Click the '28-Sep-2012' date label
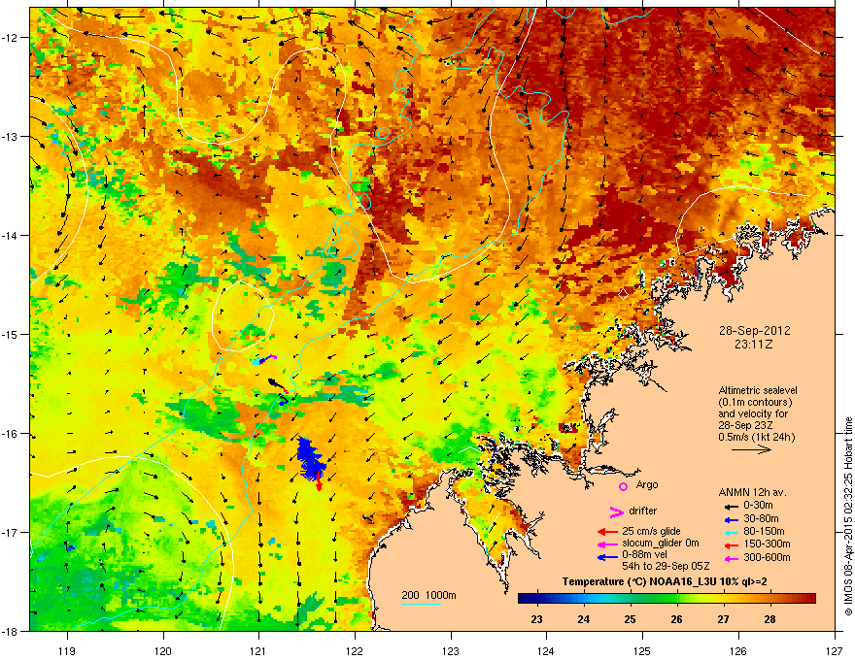Image resolution: width=855 pixels, height=660 pixels. click(x=754, y=331)
